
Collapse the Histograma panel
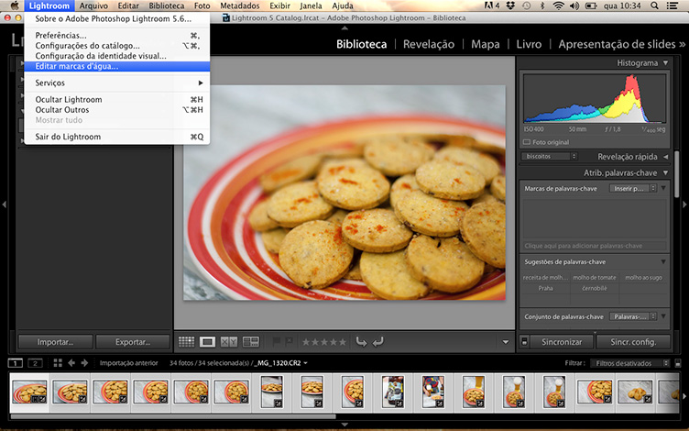point(664,62)
